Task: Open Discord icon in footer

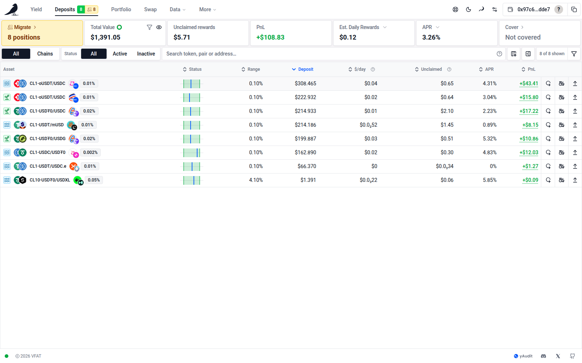Action: coord(543,356)
